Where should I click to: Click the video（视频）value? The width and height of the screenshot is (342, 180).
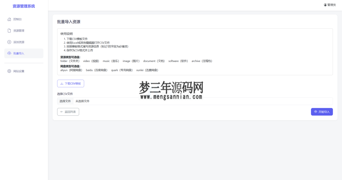coord(91,61)
